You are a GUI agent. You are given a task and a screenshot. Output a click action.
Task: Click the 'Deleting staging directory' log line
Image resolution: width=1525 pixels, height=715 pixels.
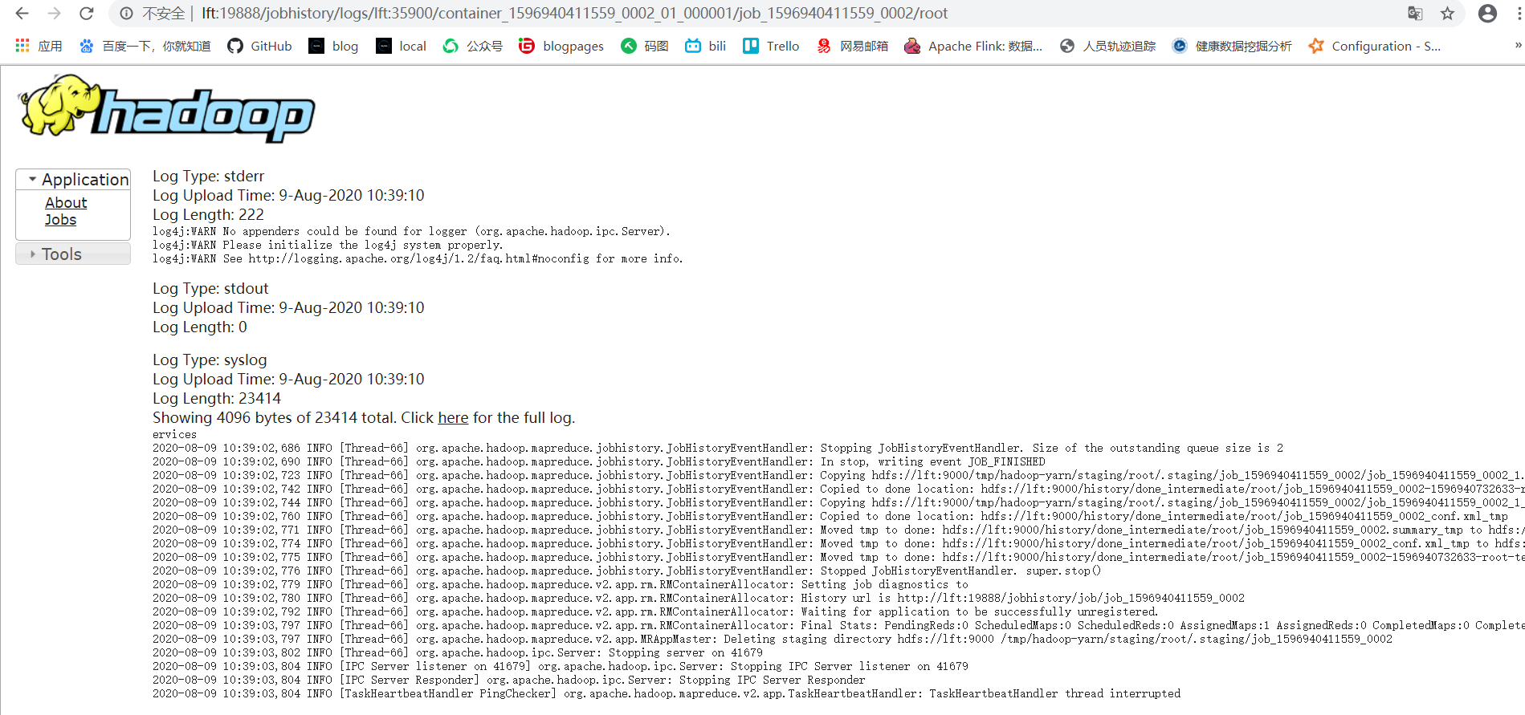pyautogui.click(x=773, y=640)
